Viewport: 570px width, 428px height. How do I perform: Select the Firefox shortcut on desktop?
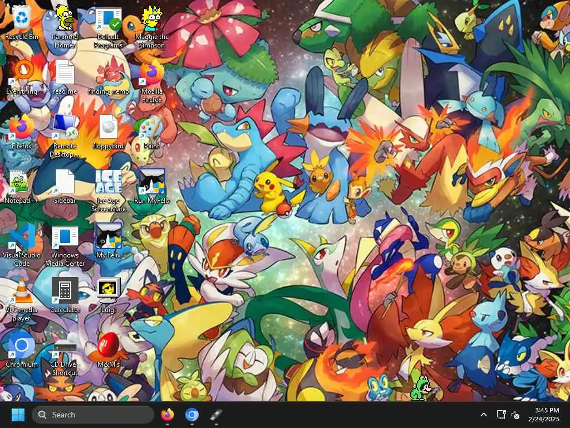click(22, 132)
